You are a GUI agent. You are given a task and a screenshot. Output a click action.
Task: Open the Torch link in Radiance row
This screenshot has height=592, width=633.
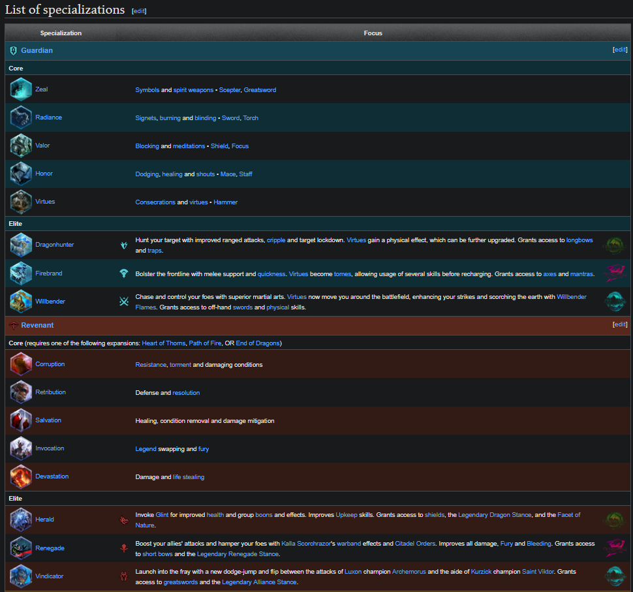251,118
